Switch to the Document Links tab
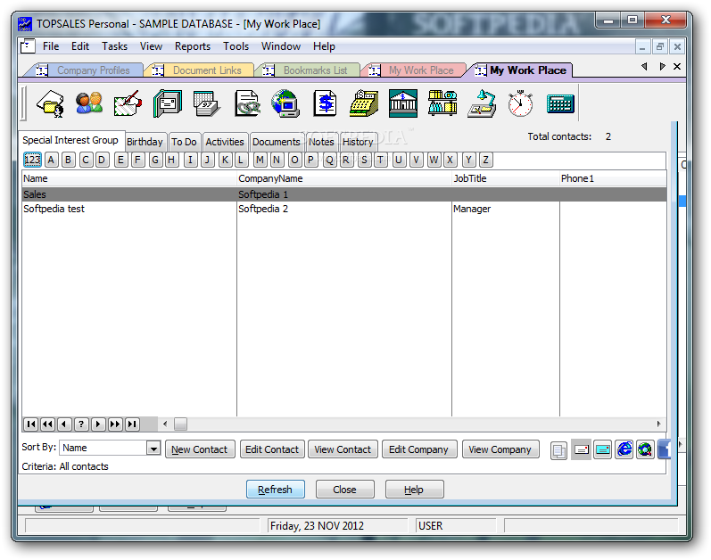Image resolution: width=711 pixels, height=560 pixels. [x=202, y=70]
